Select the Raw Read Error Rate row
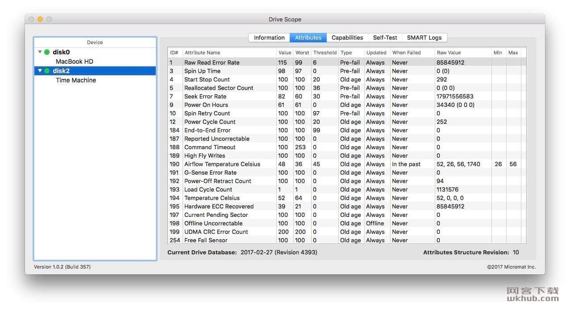This screenshot has height=310, width=570. (x=347, y=62)
